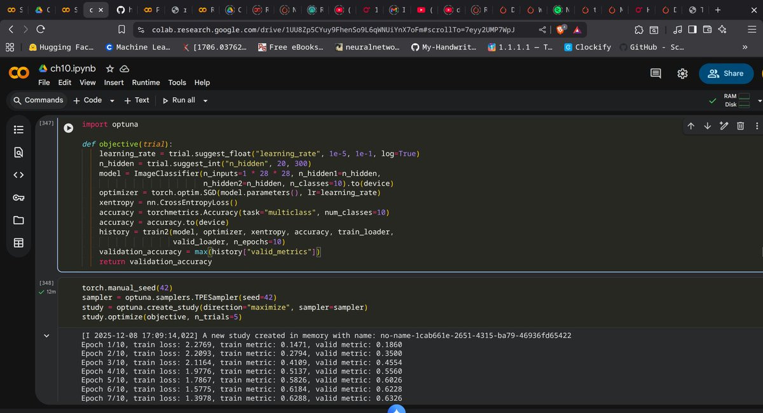This screenshot has height=413, width=763.
Task: Toggle the browser sidebar panel
Action: click(x=692, y=29)
